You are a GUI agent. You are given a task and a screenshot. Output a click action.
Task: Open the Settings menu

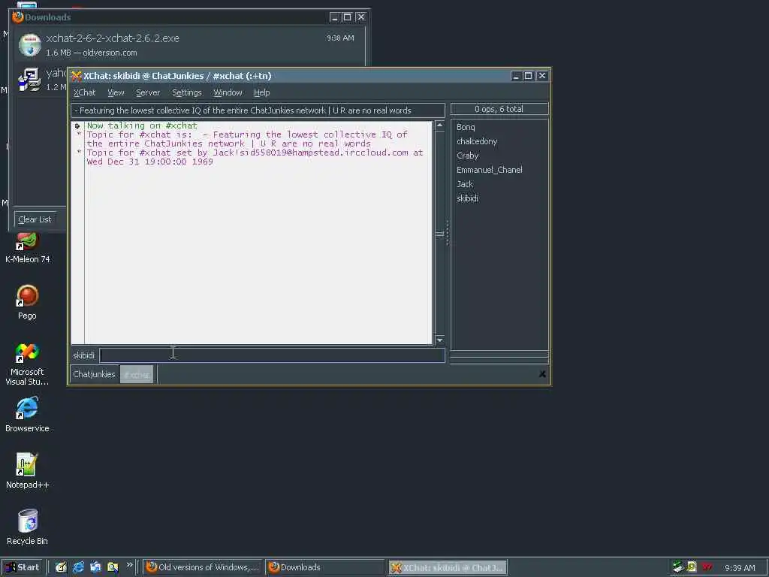(186, 92)
